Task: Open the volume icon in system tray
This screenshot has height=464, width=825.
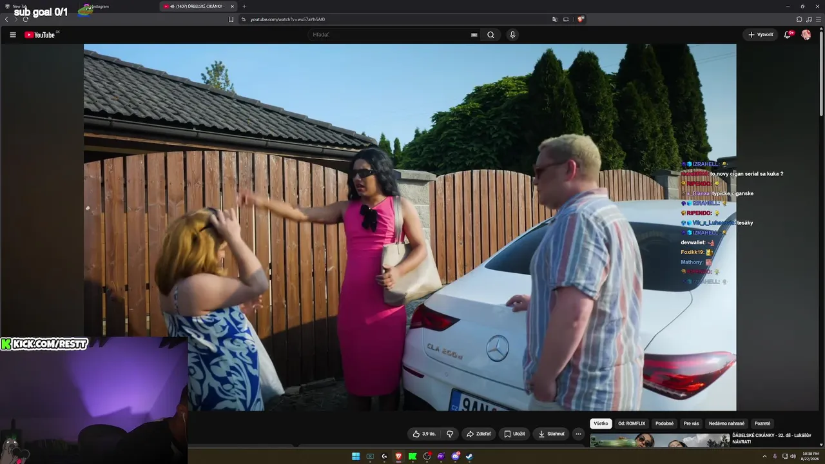Action: (793, 456)
